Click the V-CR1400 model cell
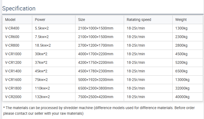The height and width of the screenshot is (119, 204). pyautogui.click(x=13, y=71)
